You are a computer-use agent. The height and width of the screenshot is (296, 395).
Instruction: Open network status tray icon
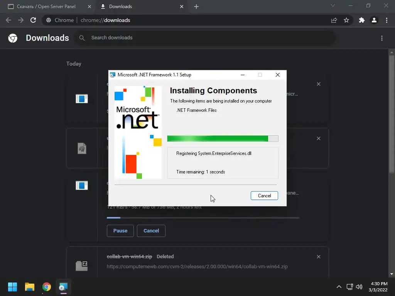point(349,287)
